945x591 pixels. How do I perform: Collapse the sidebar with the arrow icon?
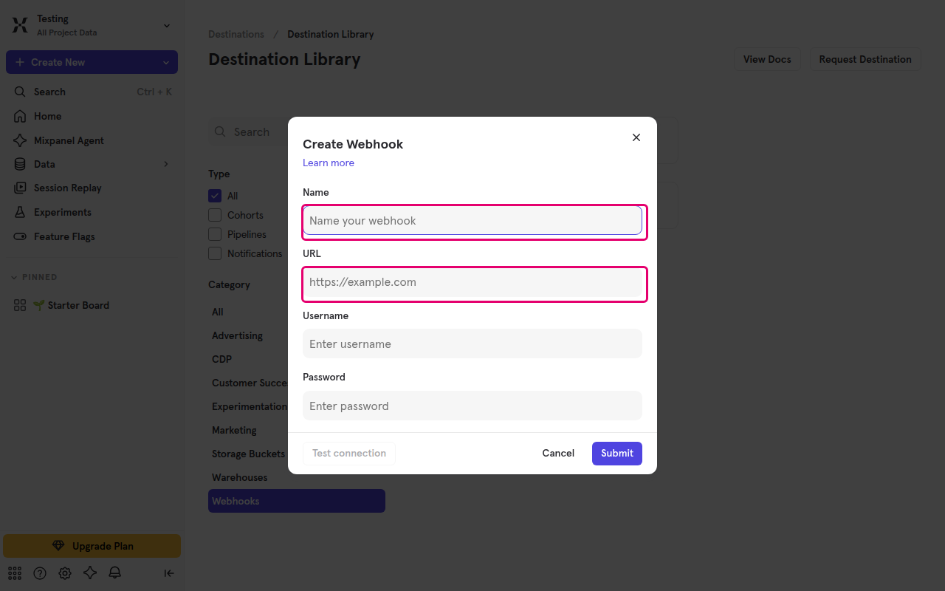coord(169,573)
